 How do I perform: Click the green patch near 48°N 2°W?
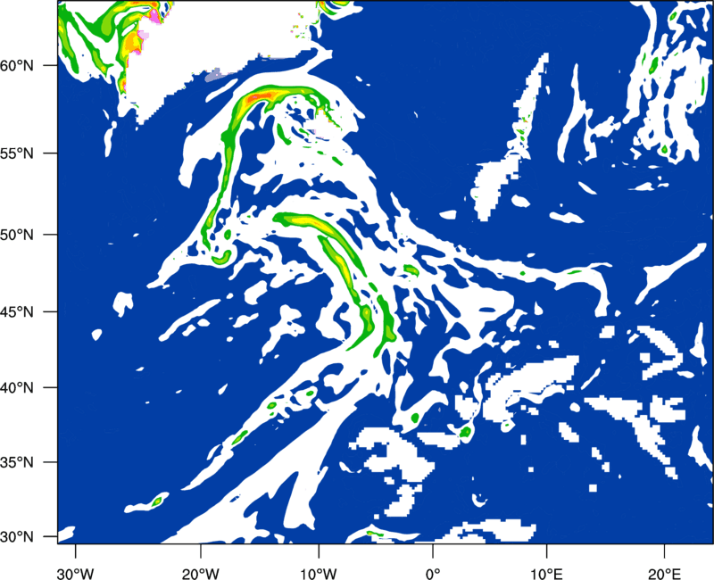coord(411,270)
